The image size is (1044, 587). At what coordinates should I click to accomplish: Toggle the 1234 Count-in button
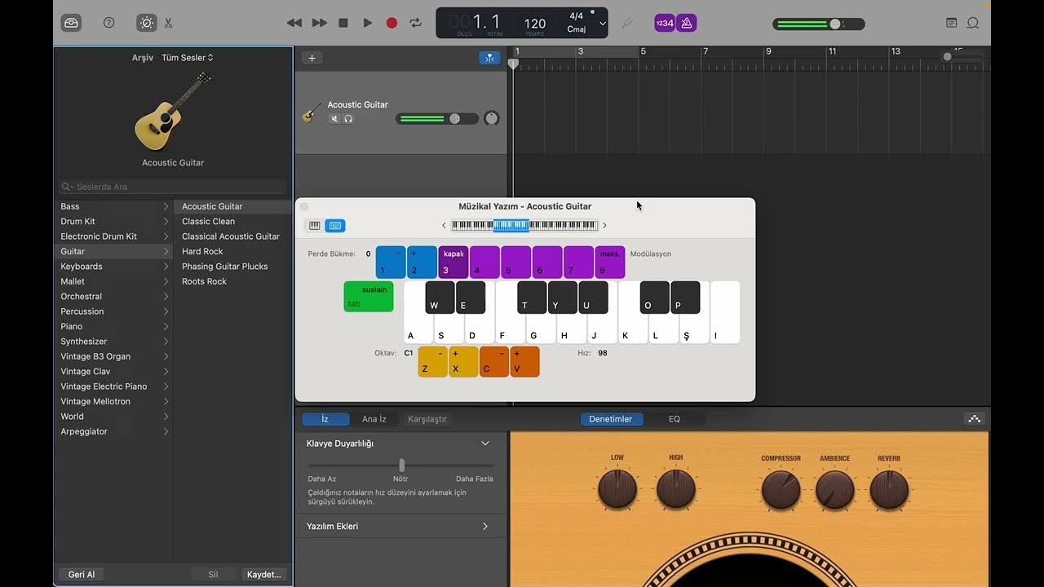pos(665,23)
